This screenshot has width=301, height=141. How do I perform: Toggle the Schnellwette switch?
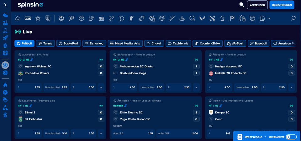[x=291, y=137]
